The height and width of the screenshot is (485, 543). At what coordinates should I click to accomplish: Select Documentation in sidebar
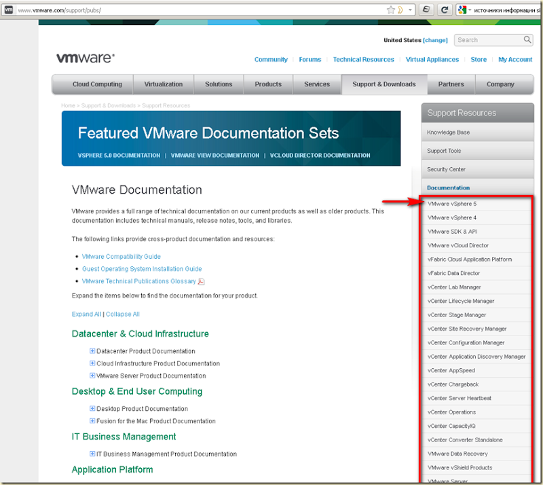(x=478, y=187)
